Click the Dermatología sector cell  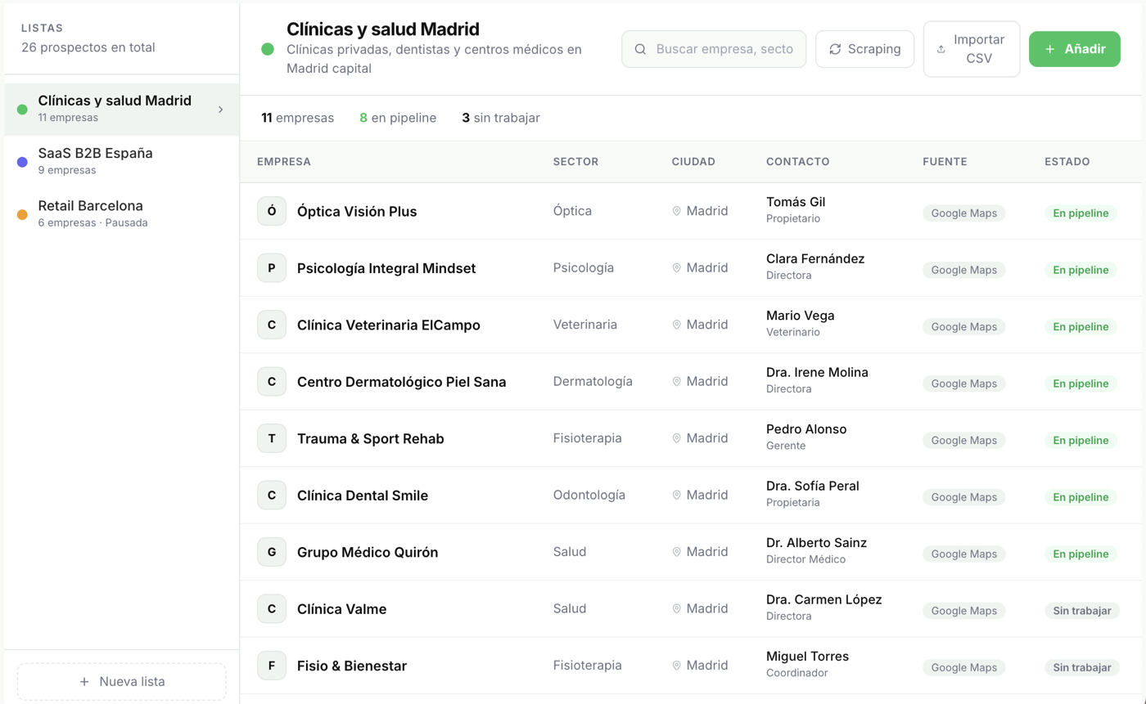pos(593,381)
